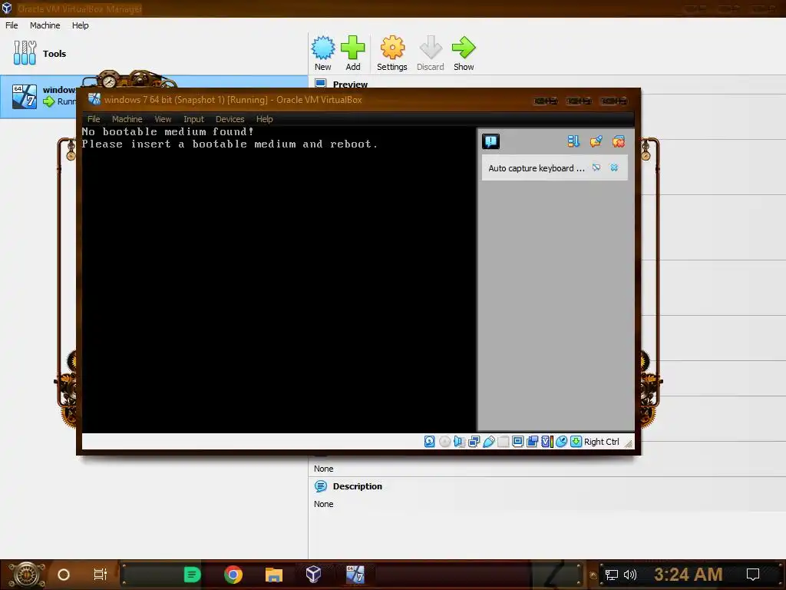786x590 pixels.
Task: Click the delete all notifications icon
Action: coord(619,141)
